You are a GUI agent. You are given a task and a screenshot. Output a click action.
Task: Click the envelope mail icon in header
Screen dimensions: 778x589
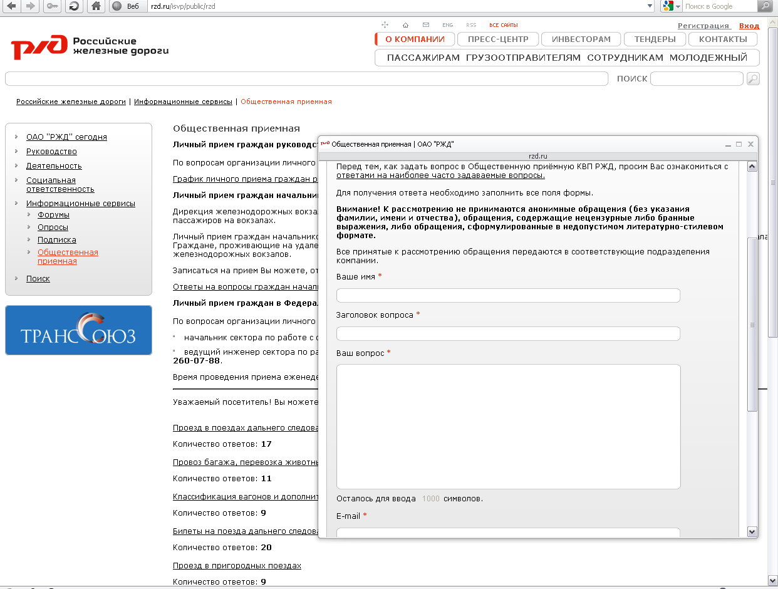(x=426, y=25)
